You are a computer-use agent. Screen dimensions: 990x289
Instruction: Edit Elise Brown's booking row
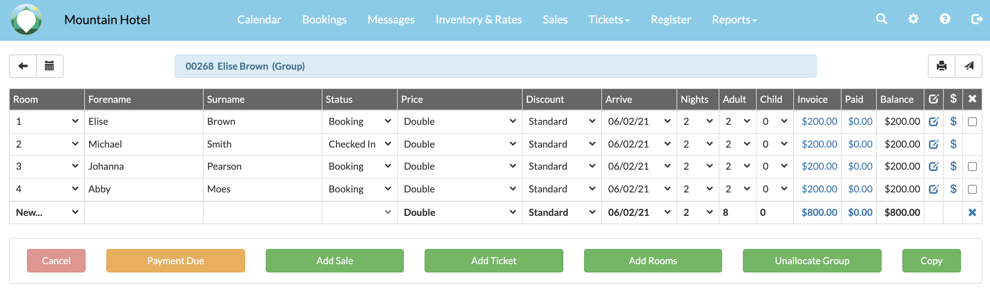coord(933,122)
